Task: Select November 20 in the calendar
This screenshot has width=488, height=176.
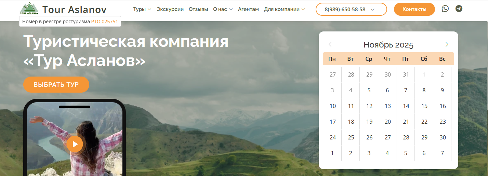Action: [x=387, y=122]
